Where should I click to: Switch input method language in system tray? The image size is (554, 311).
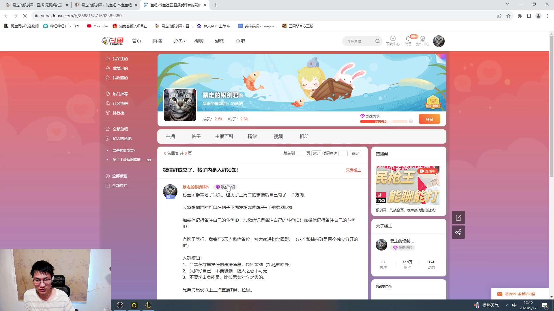click(x=514, y=305)
